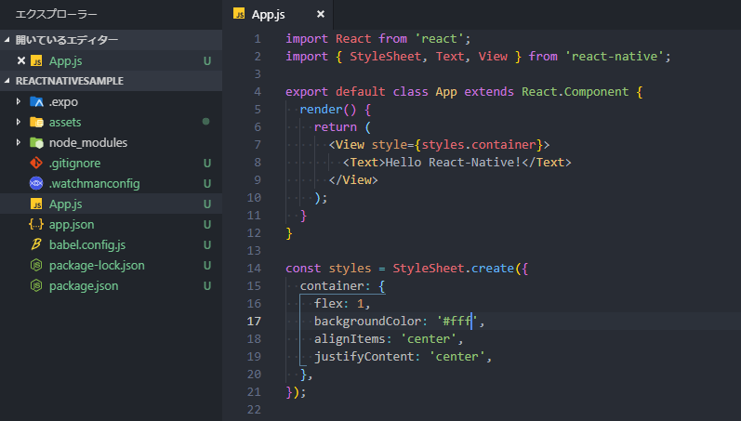The width and height of the screenshot is (741, 421).
Task: Click 'export default class App' keyword 'export'
Action: [307, 92]
